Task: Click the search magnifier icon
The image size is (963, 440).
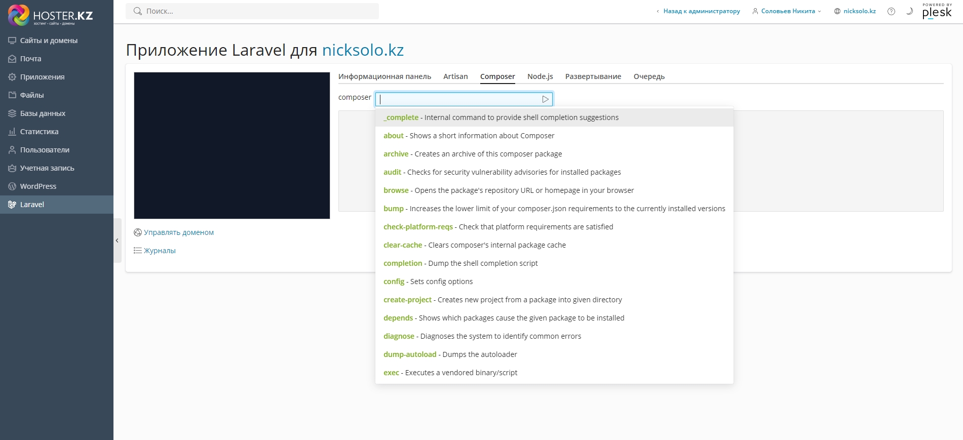Action: click(x=137, y=11)
